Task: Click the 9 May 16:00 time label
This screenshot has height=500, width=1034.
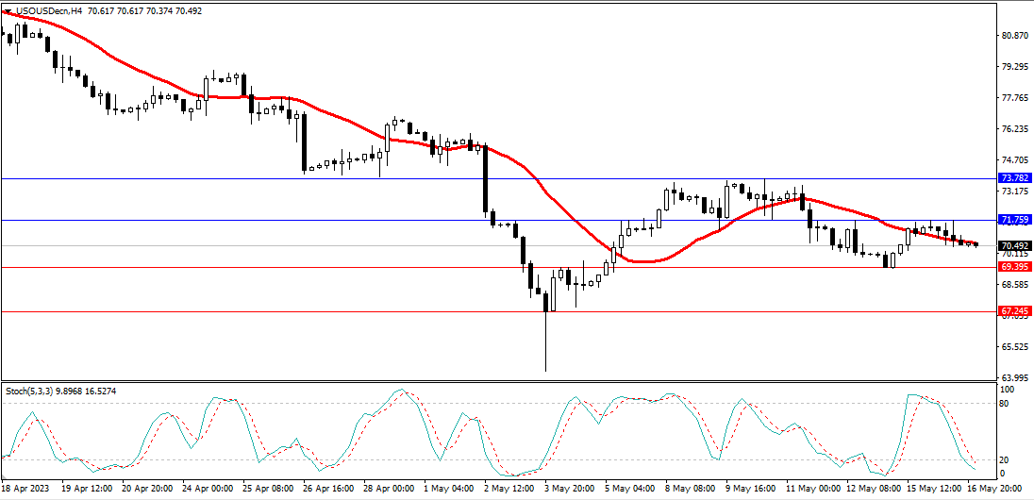Action: point(752,489)
